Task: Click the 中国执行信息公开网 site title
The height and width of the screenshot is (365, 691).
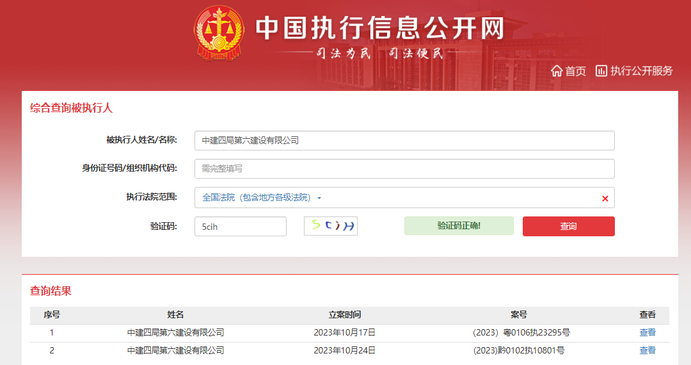Action: pos(380,28)
